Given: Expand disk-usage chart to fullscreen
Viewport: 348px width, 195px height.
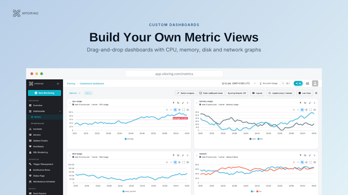Looking at the screenshot, I should click(x=184, y=162).
